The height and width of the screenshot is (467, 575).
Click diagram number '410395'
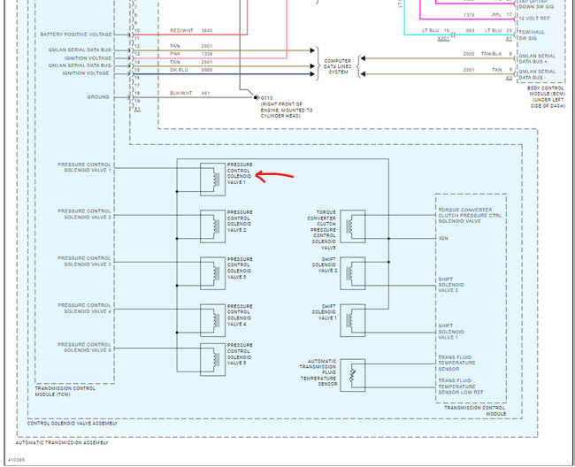(16, 460)
